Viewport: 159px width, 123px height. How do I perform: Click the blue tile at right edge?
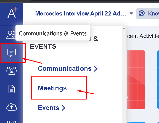pos(158,80)
